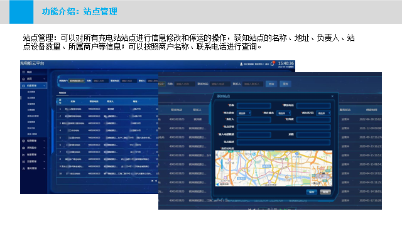Viewport: 402px width, 226px height.
Task: Focus the 经纬度 coordinates field in the dialog
Action: click(313, 119)
